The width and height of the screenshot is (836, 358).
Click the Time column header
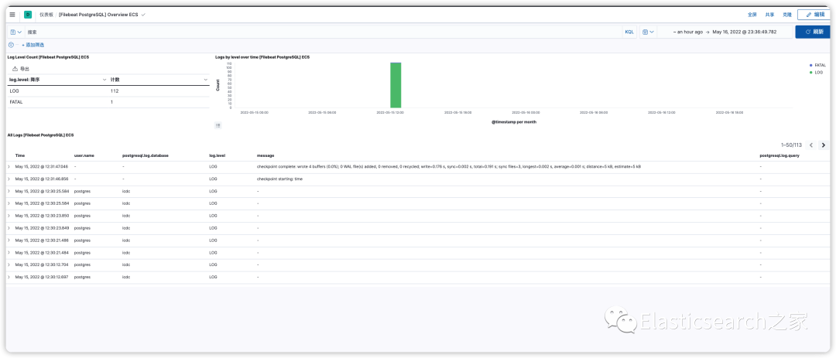(x=20, y=155)
